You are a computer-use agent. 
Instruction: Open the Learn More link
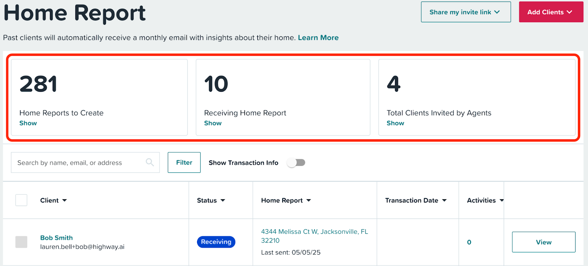pyautogui.click(x=318, y=38)
